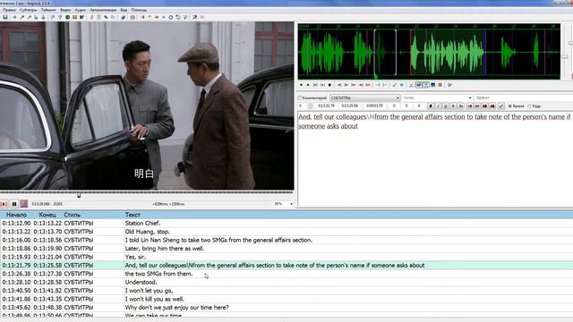Select all visible subtitle lines

tap(68, 17)
